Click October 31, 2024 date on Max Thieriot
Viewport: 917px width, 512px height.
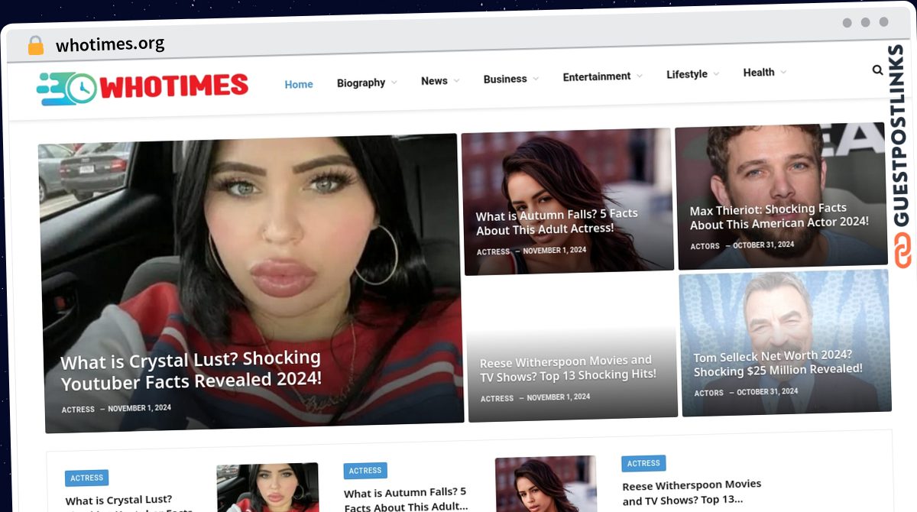(763, 245)
